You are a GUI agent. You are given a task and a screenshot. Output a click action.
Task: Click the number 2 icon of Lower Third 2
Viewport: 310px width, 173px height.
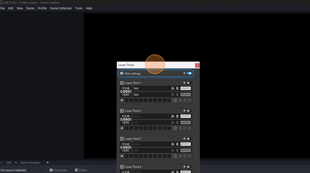point(122,111)
